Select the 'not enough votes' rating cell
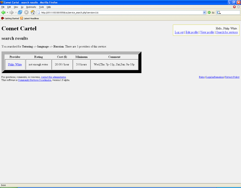The width and height of the screenshot is (241, 188). (x=38, y=64)
